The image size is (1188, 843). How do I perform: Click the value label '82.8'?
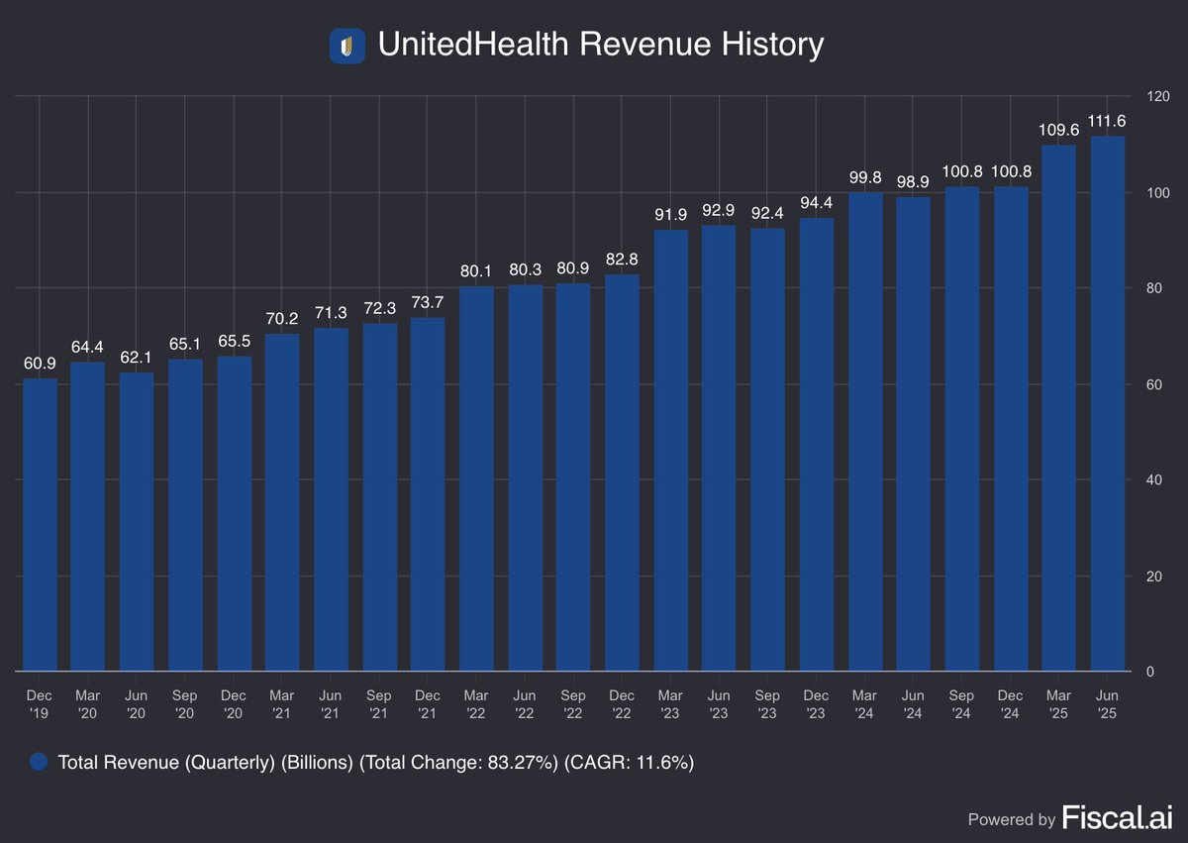click(x=623, y=260)
